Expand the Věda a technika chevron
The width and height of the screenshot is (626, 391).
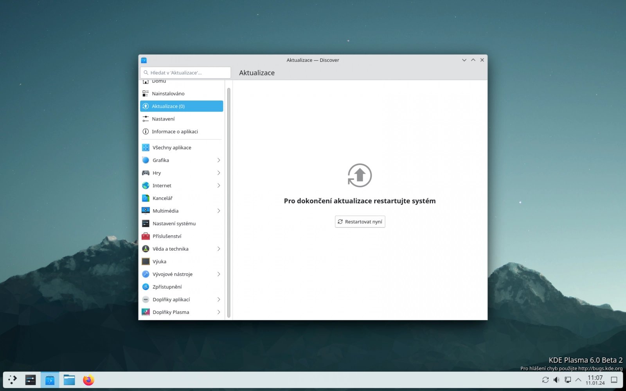tap(219, 249)
